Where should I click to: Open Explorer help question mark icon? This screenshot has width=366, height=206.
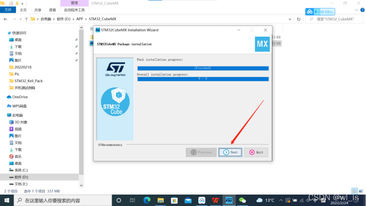pyautogui.click(x=362, y=10)
